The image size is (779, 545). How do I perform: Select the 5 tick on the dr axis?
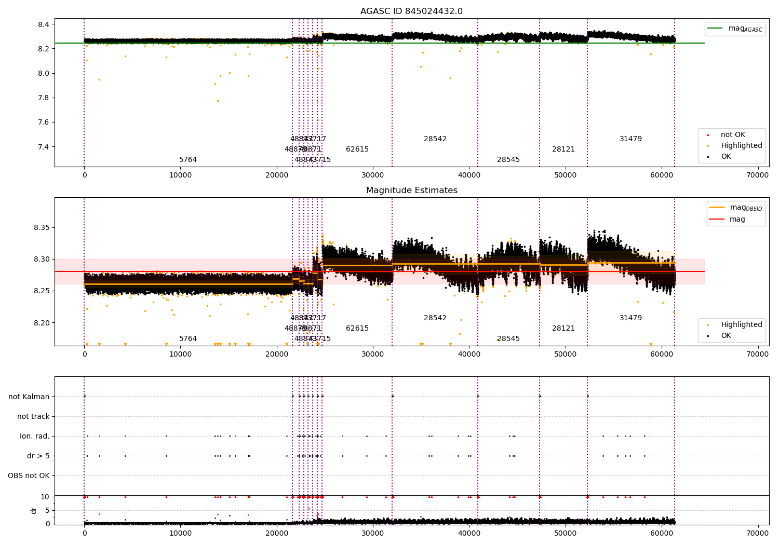(47, 510)
